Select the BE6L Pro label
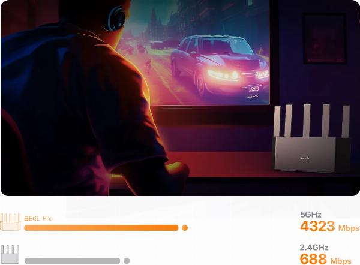The height and width of the screenshot is (265, 360). (38, 218)
